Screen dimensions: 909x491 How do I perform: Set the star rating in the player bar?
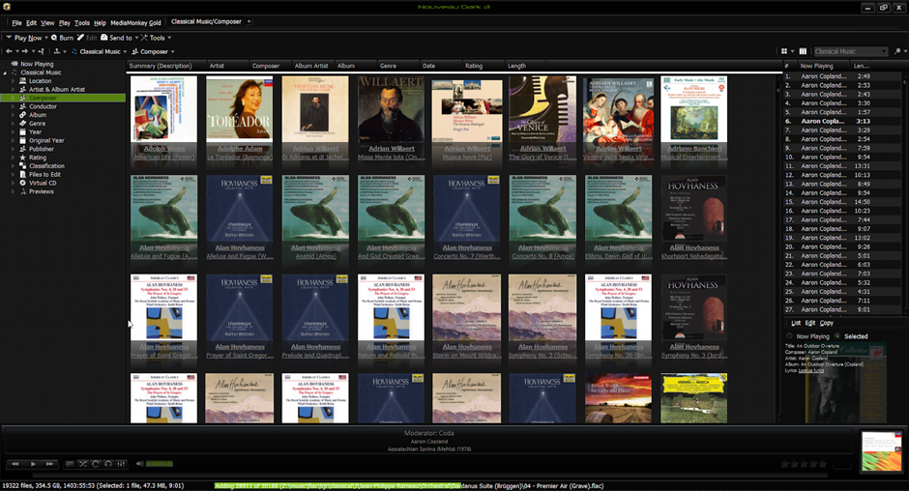(x=804, y=464)
